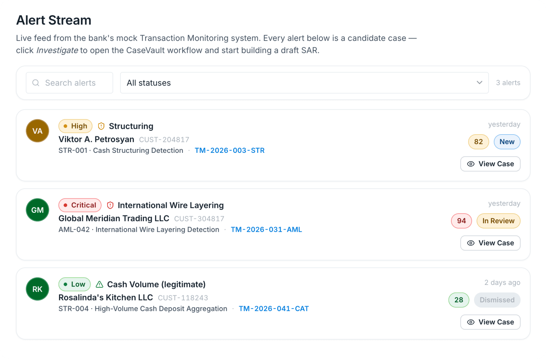The image size is (546, 359).
Task: Click the International Wire Layering shield icon
Action: tap(110, 205)
